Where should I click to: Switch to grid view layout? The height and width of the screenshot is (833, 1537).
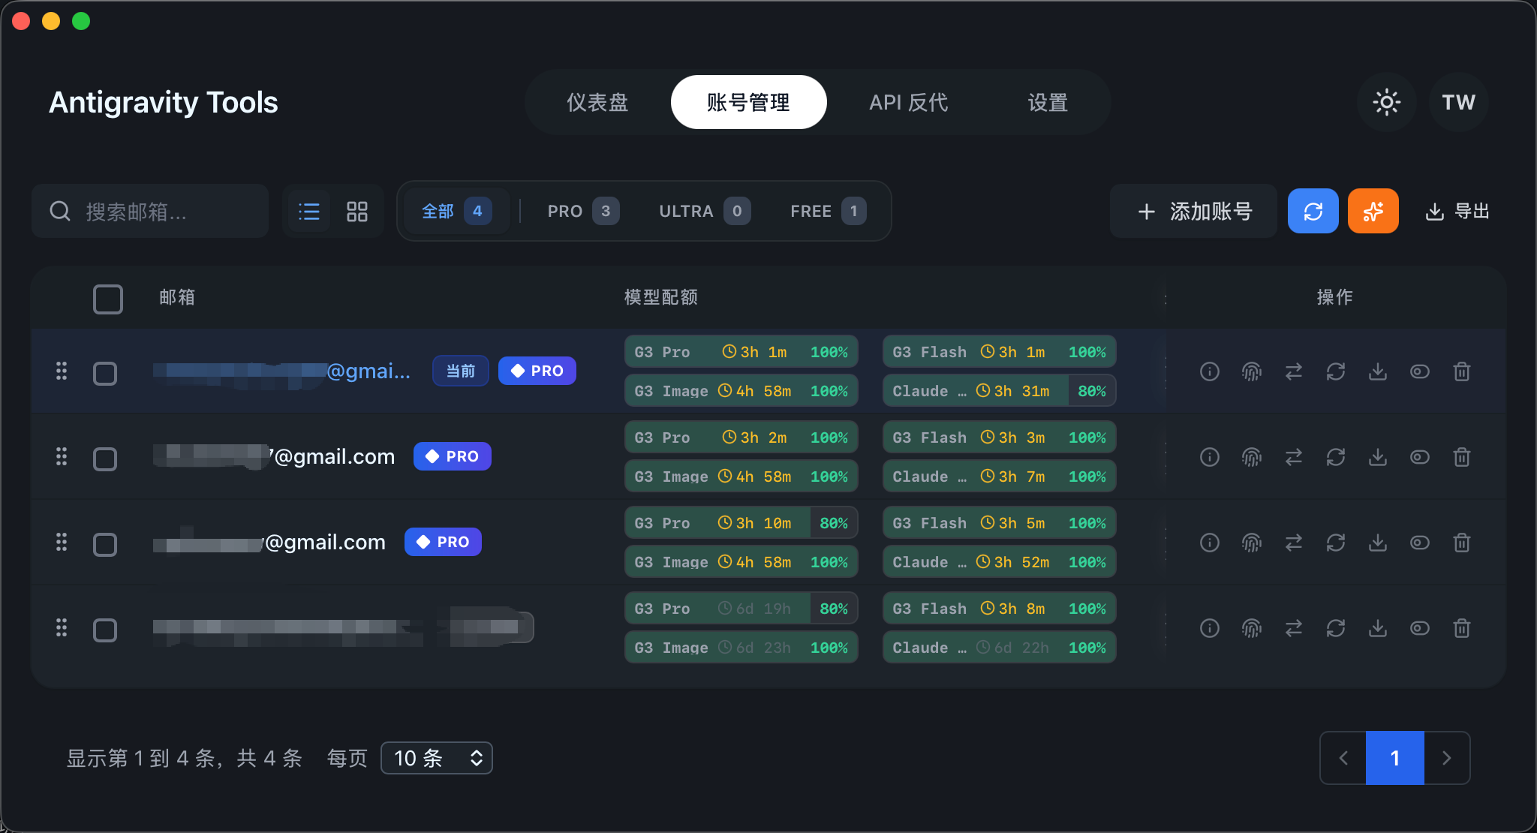tap(357, 212)
